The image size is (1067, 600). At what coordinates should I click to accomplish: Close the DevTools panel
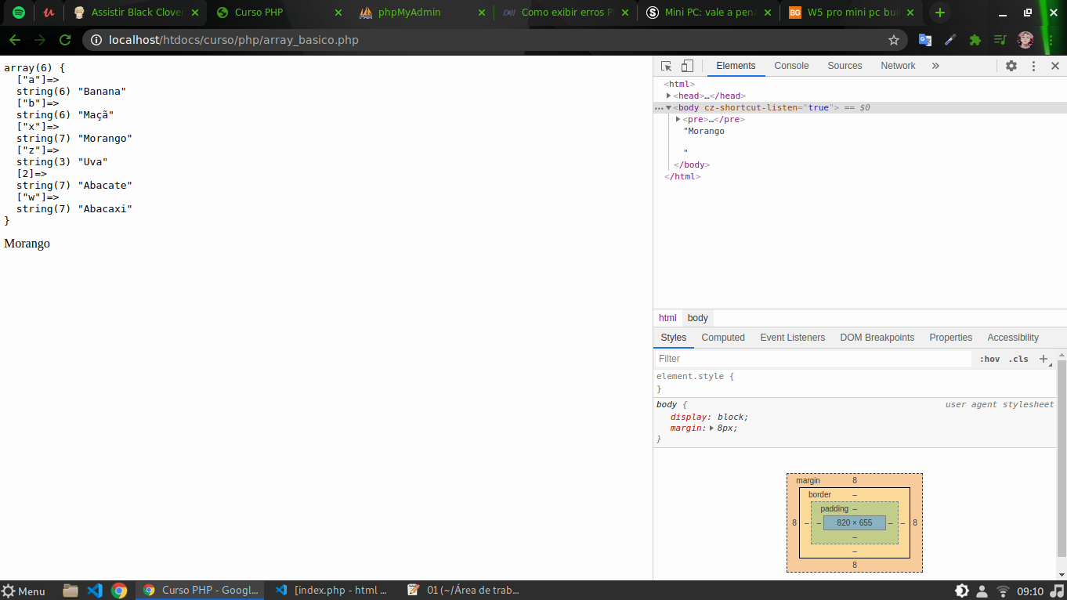coord(1055,66)
